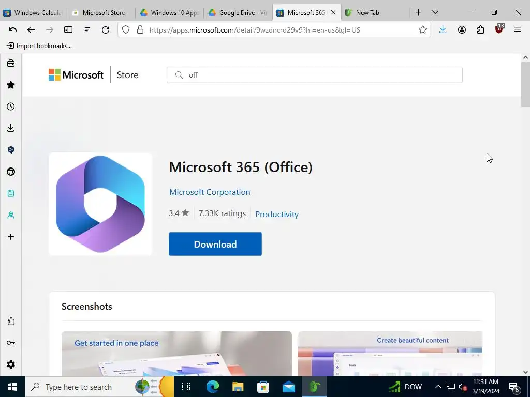Open the Create beautiful content screenshot

390,354
